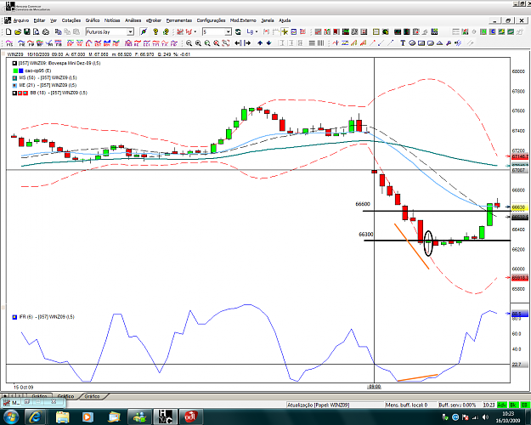Toggle ME (21) moving average legend box

(x=14, y=85)
